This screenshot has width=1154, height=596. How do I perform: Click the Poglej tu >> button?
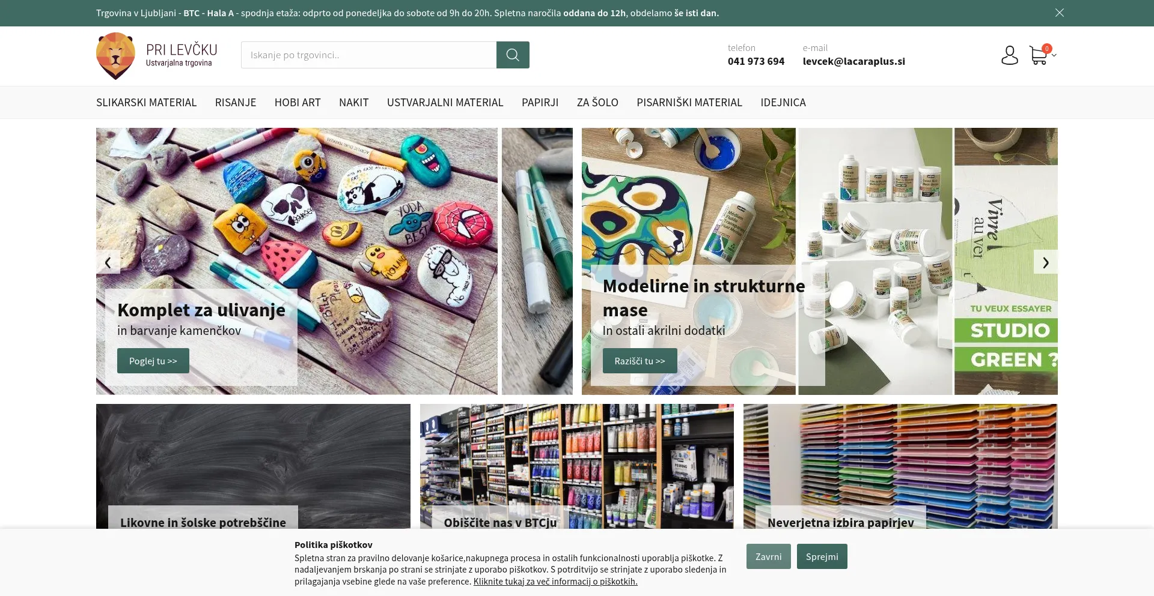(x=153, y=361)
